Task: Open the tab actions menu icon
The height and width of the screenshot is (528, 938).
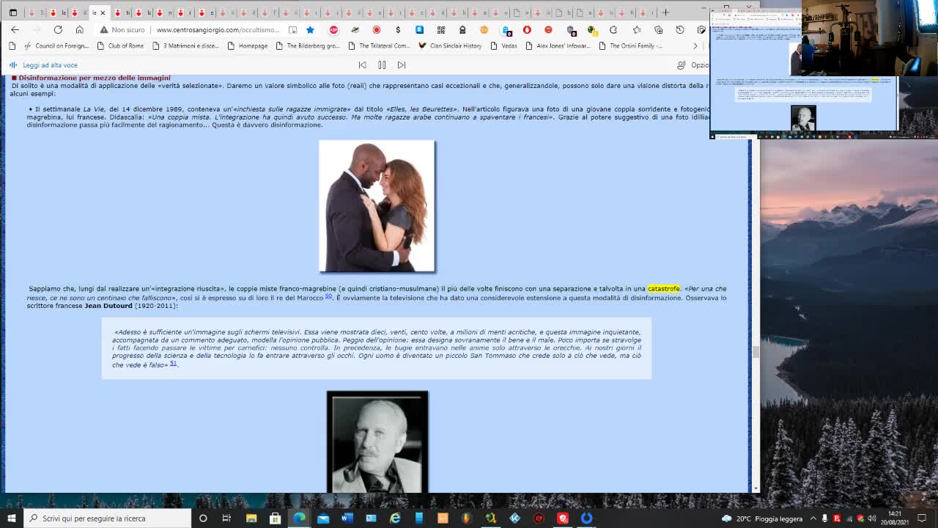Action: coord(13,12)
